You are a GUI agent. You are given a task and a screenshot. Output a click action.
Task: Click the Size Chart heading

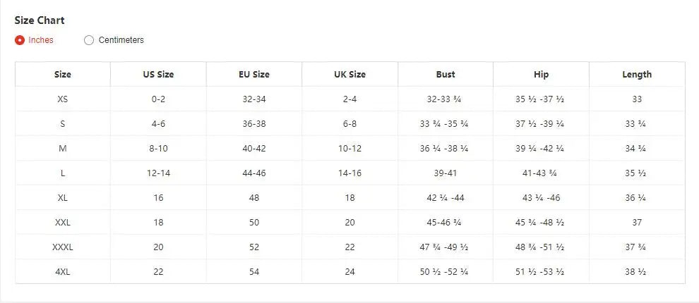(40, 20)
